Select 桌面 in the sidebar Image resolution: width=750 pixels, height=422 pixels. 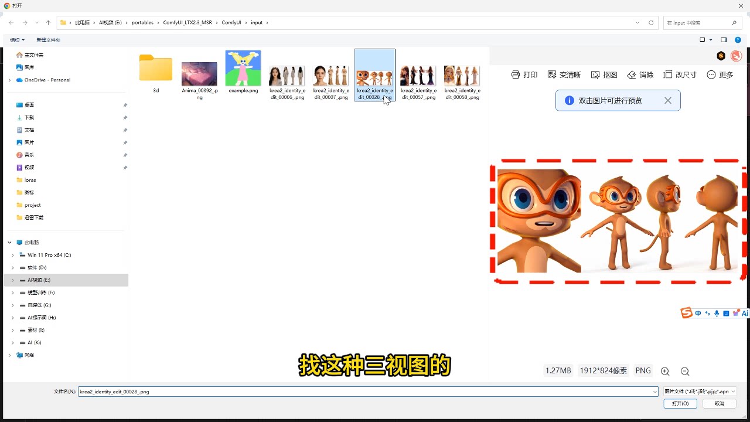(29, 105)
